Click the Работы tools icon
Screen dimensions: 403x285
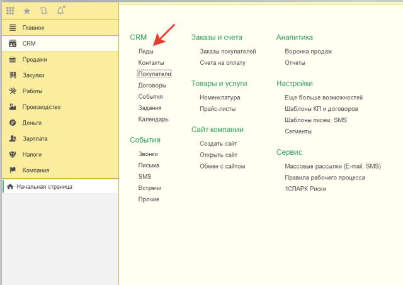[x=13, y=91]
